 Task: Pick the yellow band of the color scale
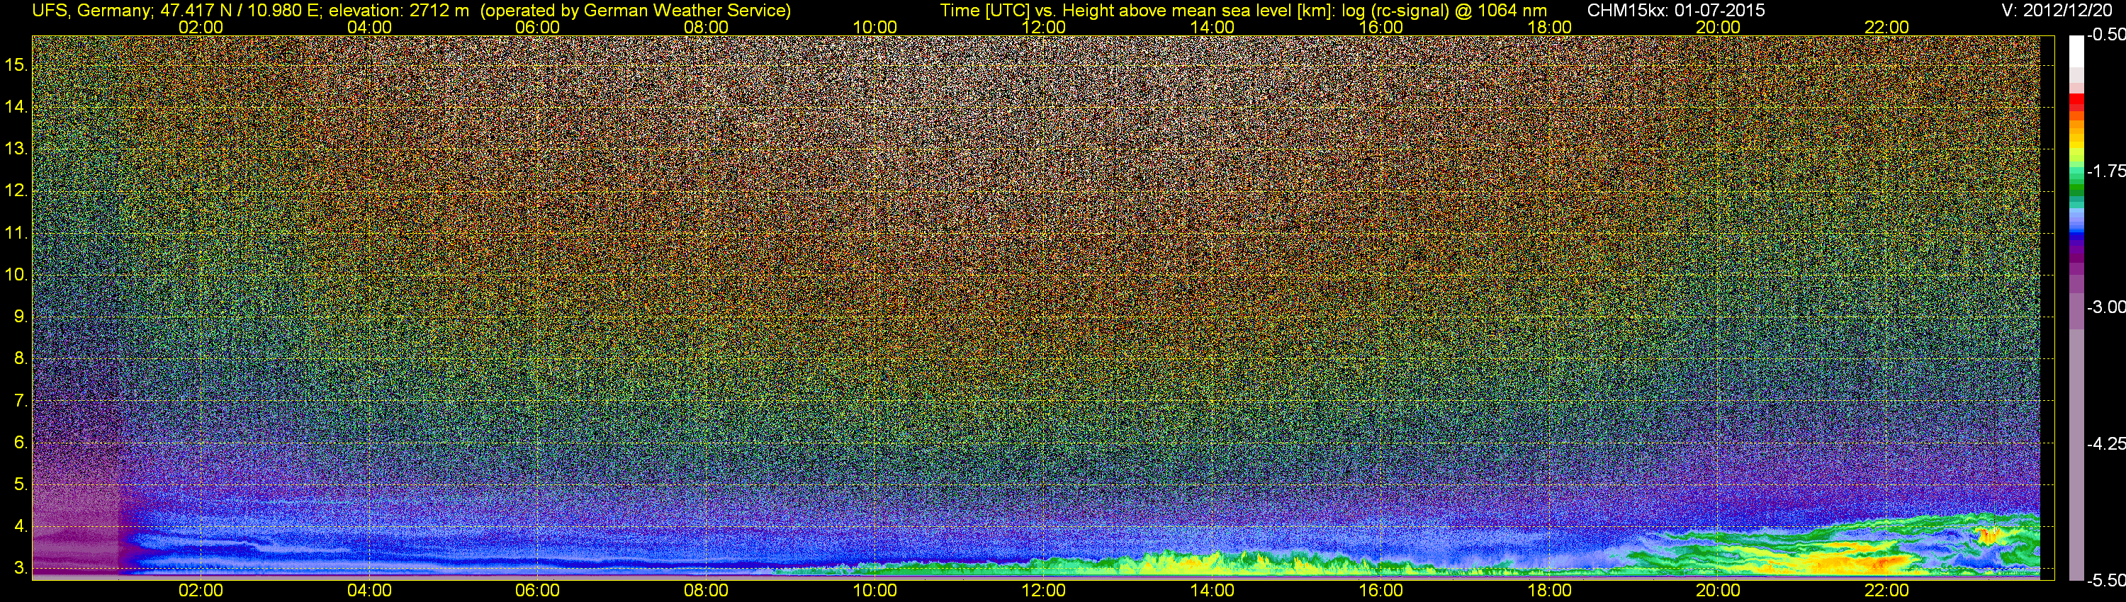(2076, 147)
